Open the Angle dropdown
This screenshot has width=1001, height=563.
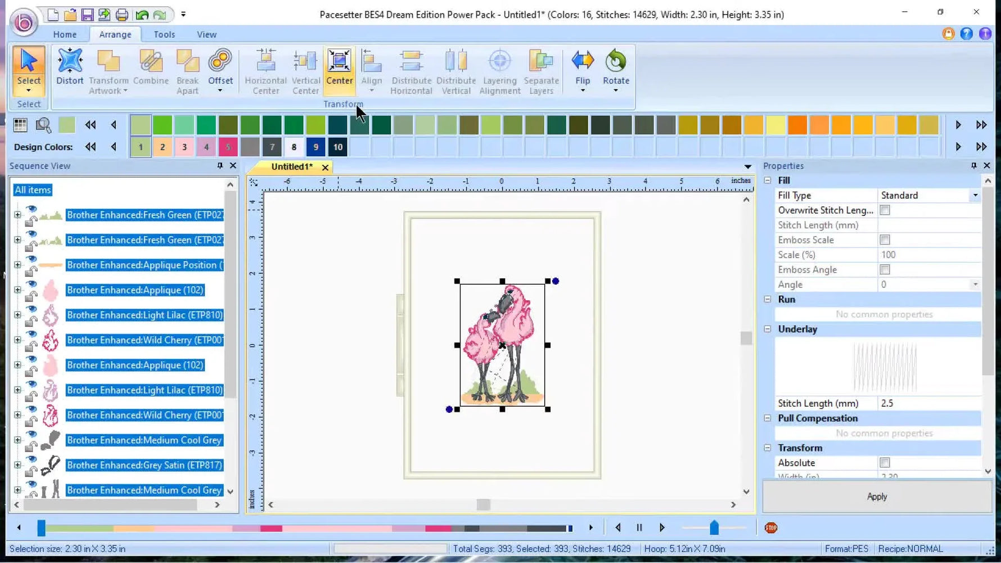click(x=975, y=285)
